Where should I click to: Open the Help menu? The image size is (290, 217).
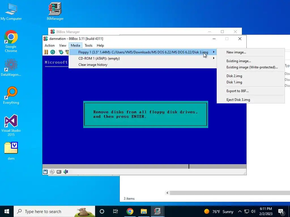pos(101,45)
